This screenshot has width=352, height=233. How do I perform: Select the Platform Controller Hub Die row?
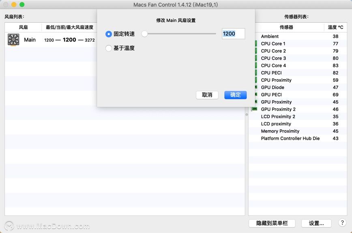coord(298,138)
